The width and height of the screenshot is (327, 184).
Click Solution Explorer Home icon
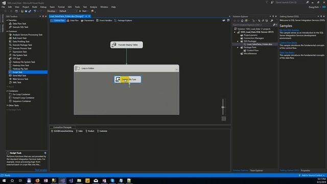(x=242, y=20)
